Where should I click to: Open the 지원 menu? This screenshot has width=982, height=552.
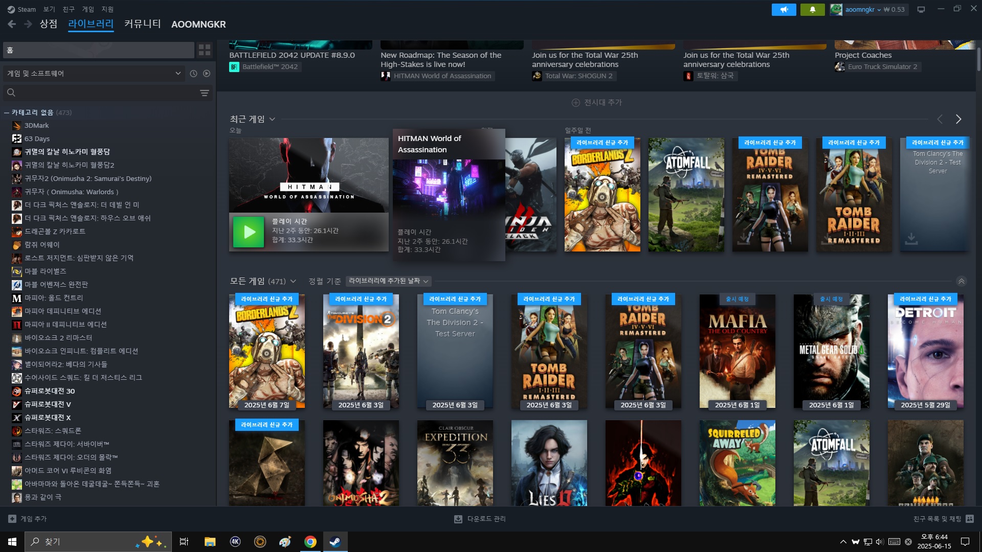107,9
